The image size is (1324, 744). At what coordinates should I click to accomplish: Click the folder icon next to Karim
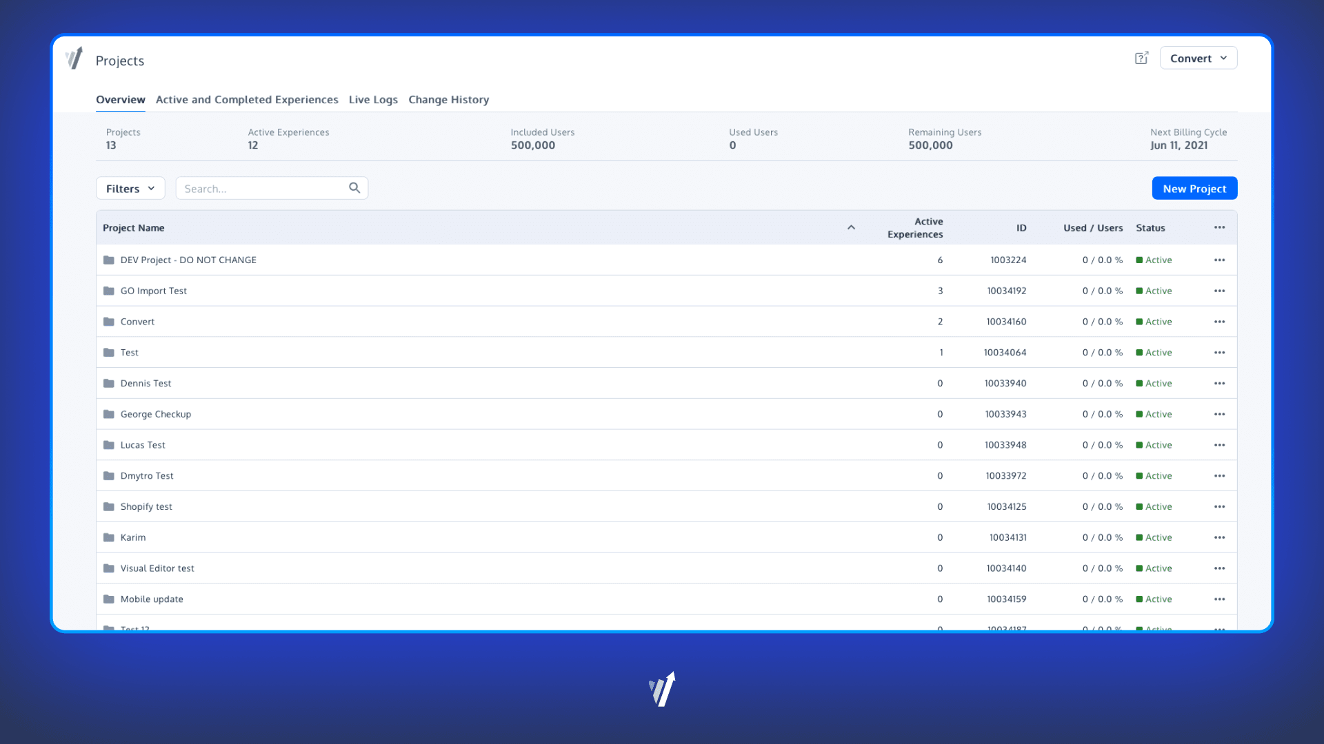(x=109, y=538)
